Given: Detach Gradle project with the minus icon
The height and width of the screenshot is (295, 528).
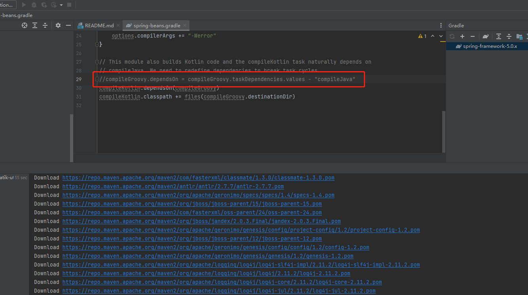Looking at the screenshot, I should (472, 36).
